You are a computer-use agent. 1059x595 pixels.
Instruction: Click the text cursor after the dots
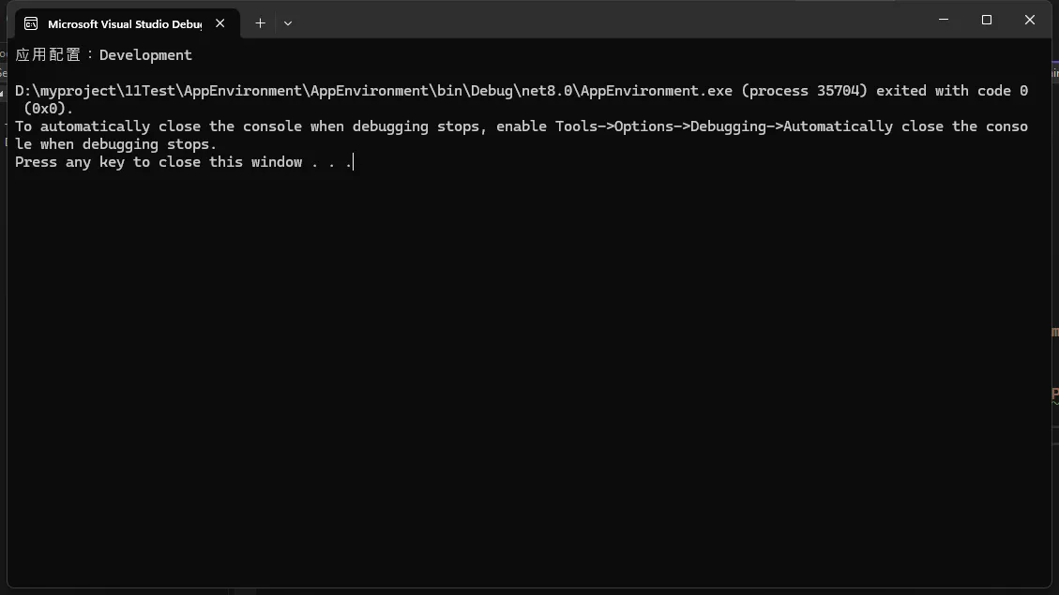(353, 162)
